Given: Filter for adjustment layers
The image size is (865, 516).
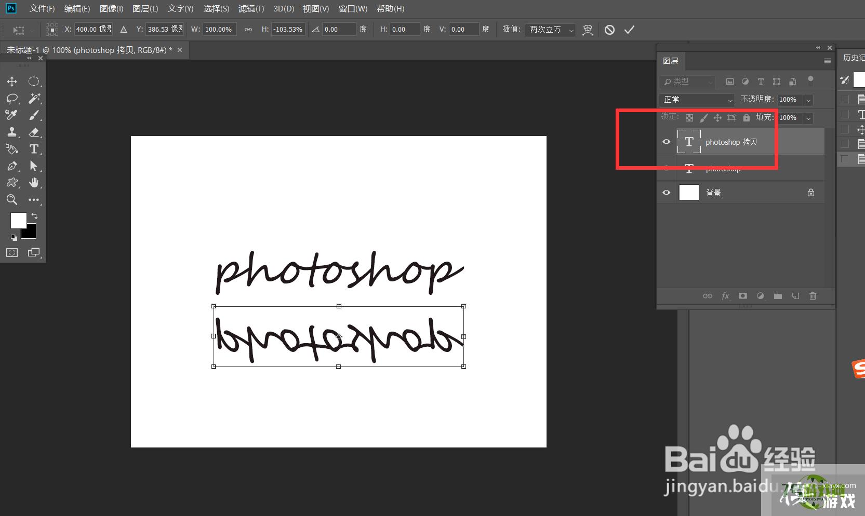Looking at the screenshot, I should pyautogui.click(x=745, y=82).
